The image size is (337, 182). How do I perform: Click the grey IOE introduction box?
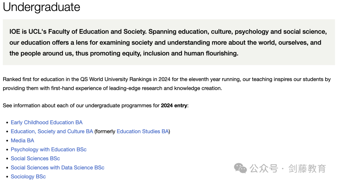coord(169,42)
